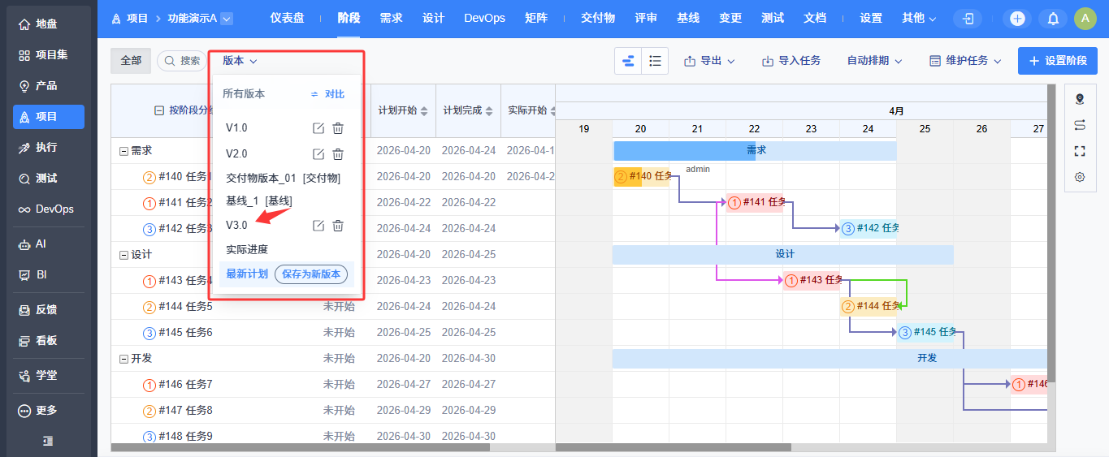Viewport: 1109px width, 457px height.
Task: Delete version V1.0
Action: point(338,128)
